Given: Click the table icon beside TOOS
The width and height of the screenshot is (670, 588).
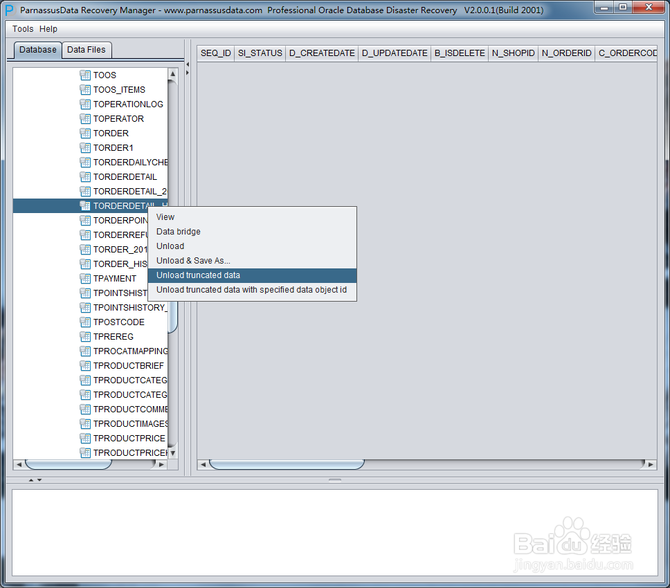Looking at the screenshot, I should click(85, 75).
